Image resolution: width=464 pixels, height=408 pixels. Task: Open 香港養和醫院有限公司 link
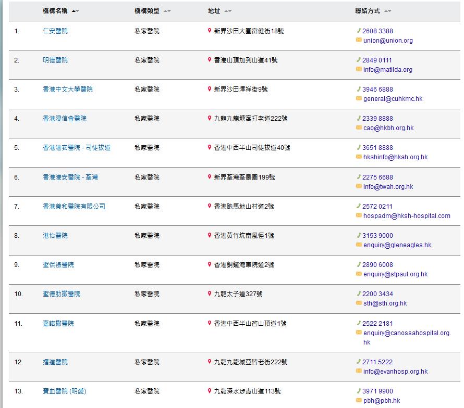pos(74,207)
